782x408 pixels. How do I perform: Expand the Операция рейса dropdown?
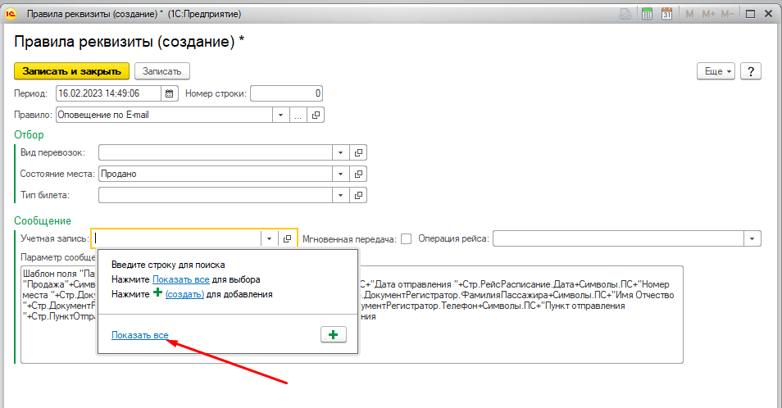point(752,238)
